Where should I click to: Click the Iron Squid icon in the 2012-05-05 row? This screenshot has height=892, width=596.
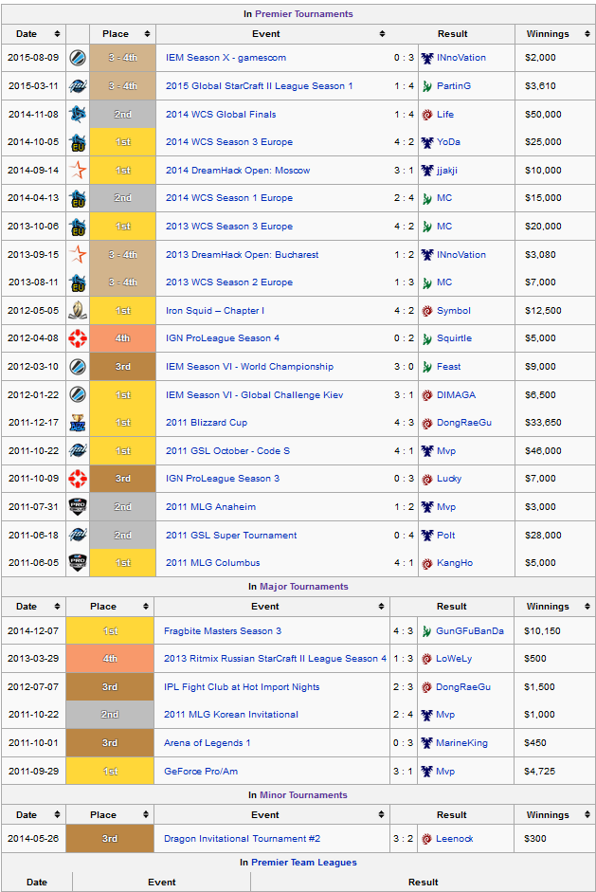[78, 311]
